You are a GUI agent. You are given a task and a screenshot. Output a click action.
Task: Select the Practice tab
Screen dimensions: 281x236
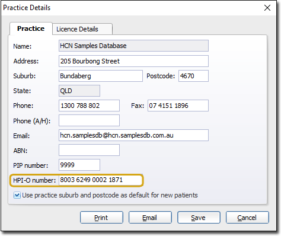point(31,28)
